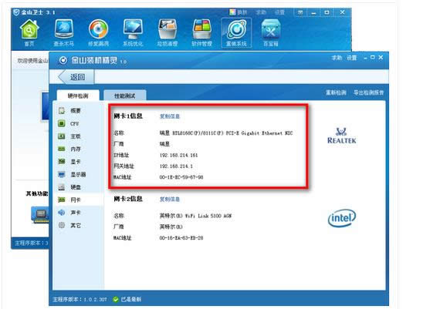Click the 返回 back button
Viewport: 423px width, 309px height.
coord(76,77)
